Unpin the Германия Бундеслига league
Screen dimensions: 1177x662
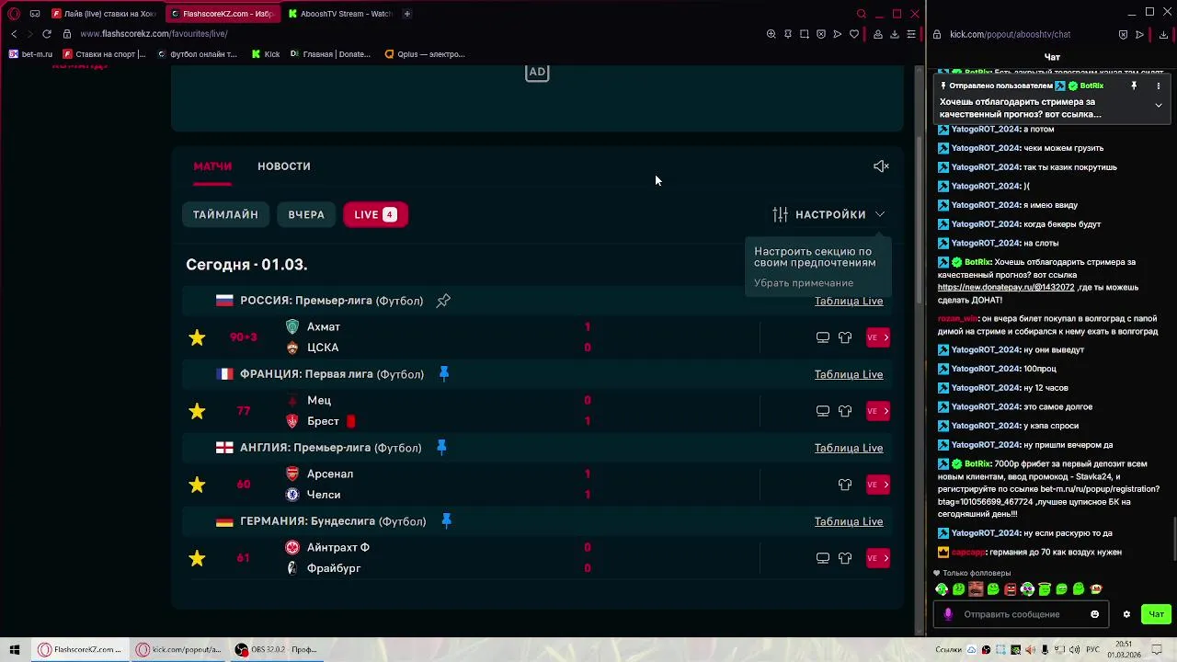click(446, 520)
